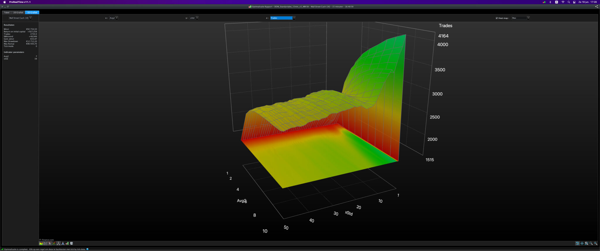This screenshot has width=600, height=251.
Task: Click the zoom out magnifier
Action: (x=591, y=243)
